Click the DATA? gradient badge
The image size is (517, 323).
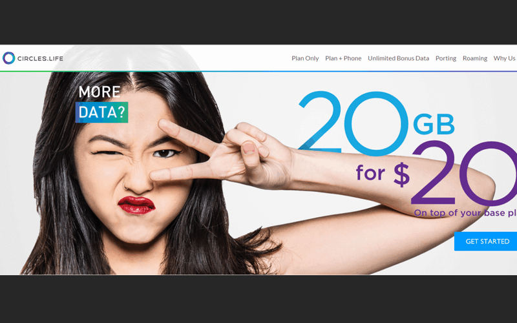point(101,112)
